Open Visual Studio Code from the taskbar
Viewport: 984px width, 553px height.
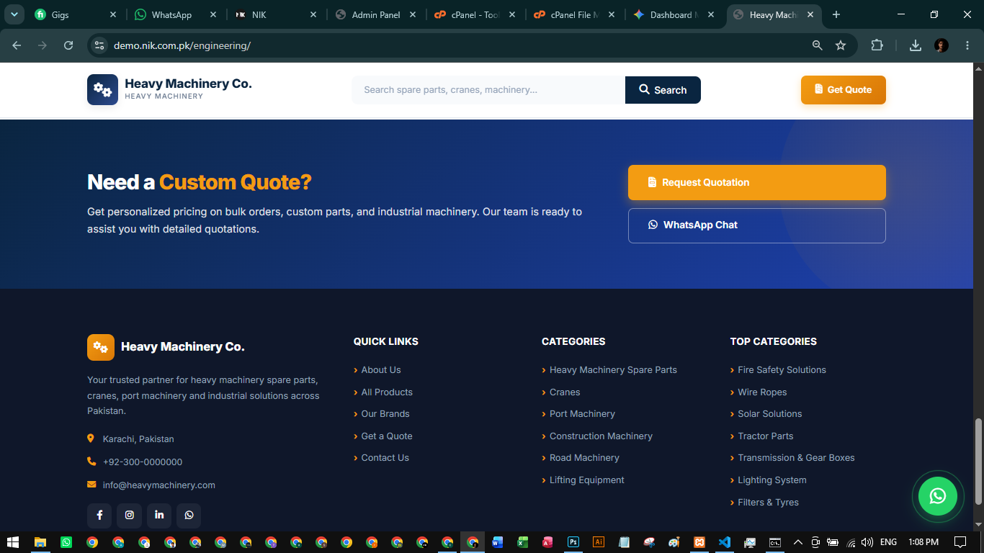pos(725,542)
